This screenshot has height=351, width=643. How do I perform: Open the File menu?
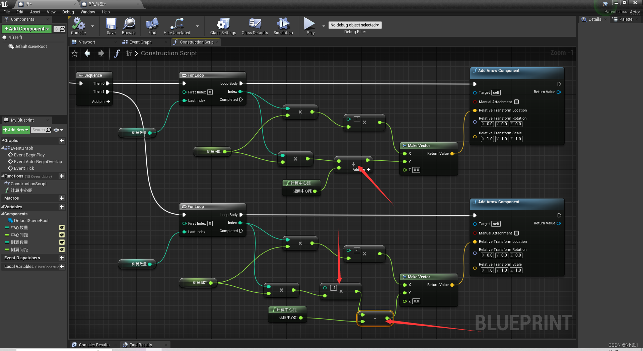[6, 12]
